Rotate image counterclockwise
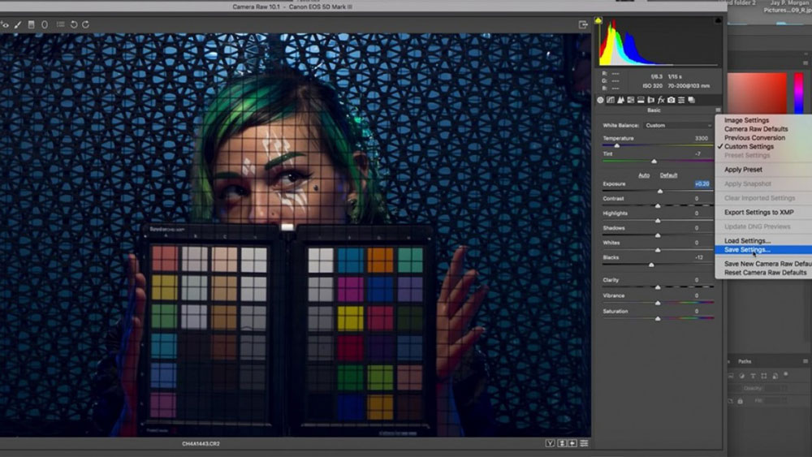This screenshot has width=812, height=457. coord(73,25)
